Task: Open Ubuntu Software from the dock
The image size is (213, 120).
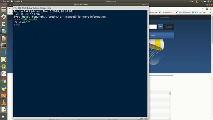Action: coord(4,95)
